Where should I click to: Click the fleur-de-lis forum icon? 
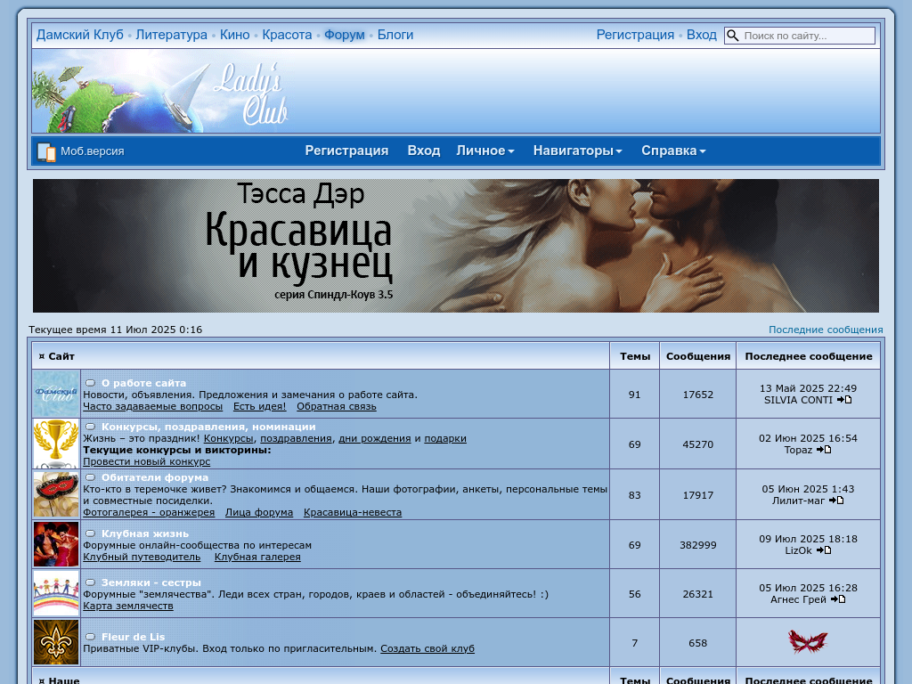point(56,642)
